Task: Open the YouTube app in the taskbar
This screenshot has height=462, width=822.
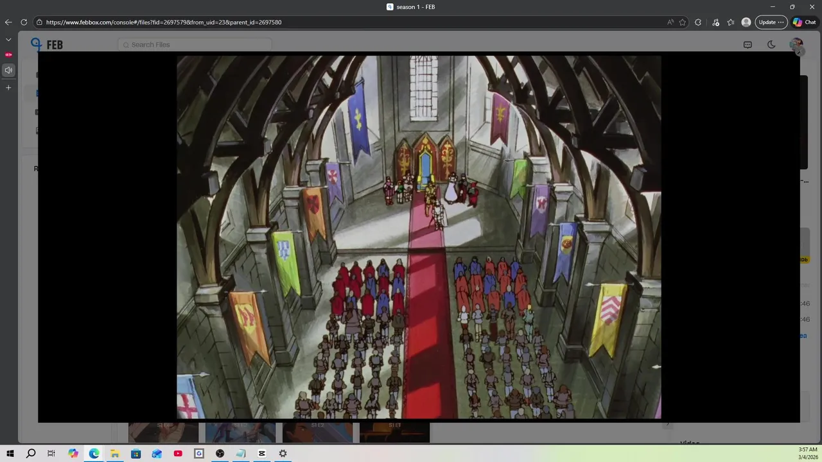Action: pyautogui.click(x=178, y=454)
